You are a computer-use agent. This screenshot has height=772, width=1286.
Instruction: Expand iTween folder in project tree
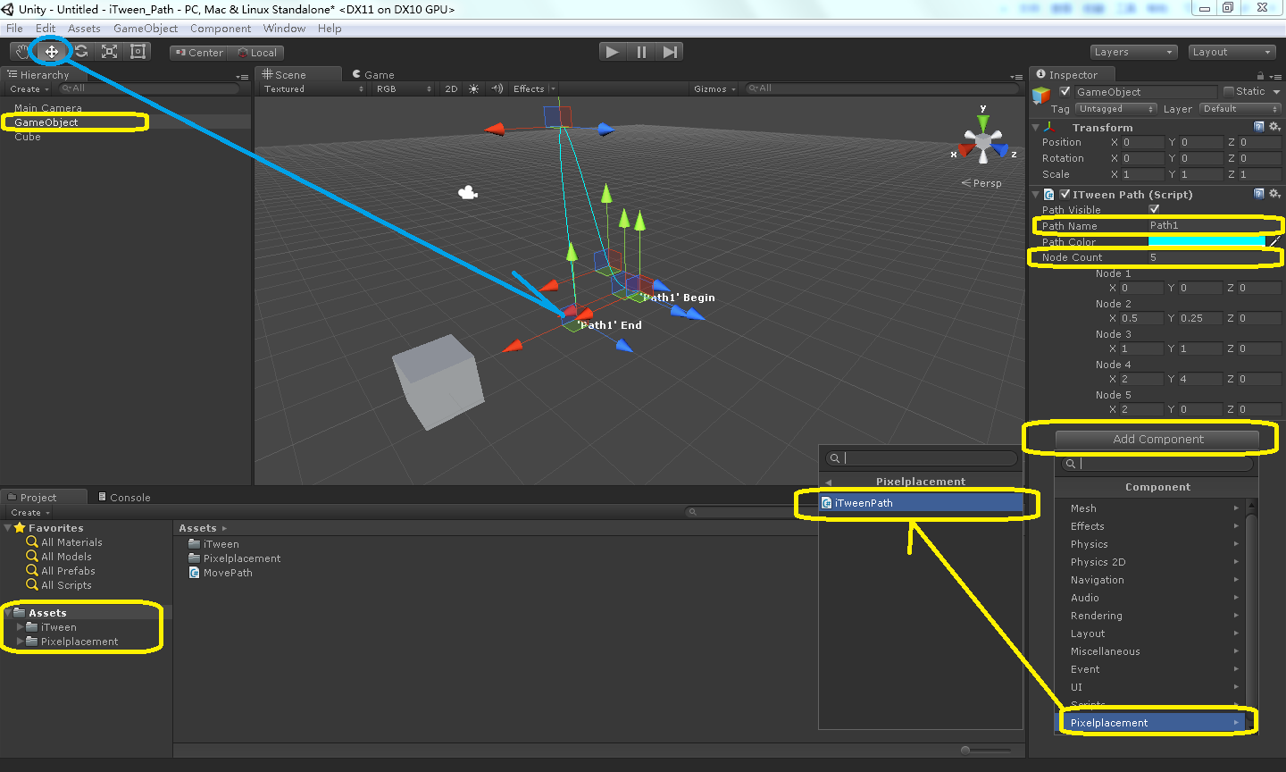coord(21,627)
